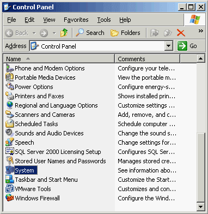Open the Phone and Modem Options icon

10,68
